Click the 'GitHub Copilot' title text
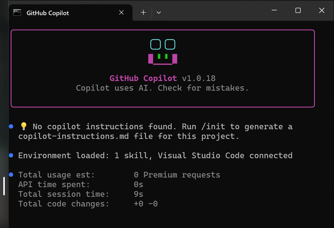334x228 pixels. (x=143, y=78)
